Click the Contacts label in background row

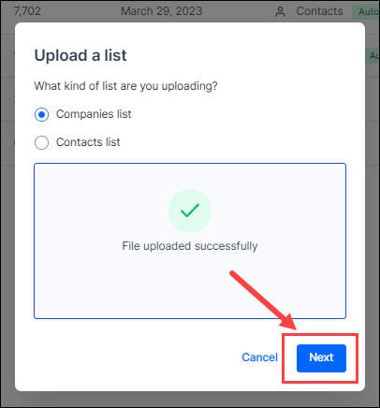click(x=319, y=11)
